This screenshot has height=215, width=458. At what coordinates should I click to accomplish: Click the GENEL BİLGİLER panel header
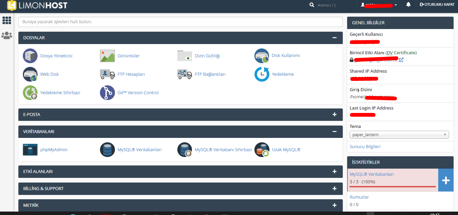(400, 23)
